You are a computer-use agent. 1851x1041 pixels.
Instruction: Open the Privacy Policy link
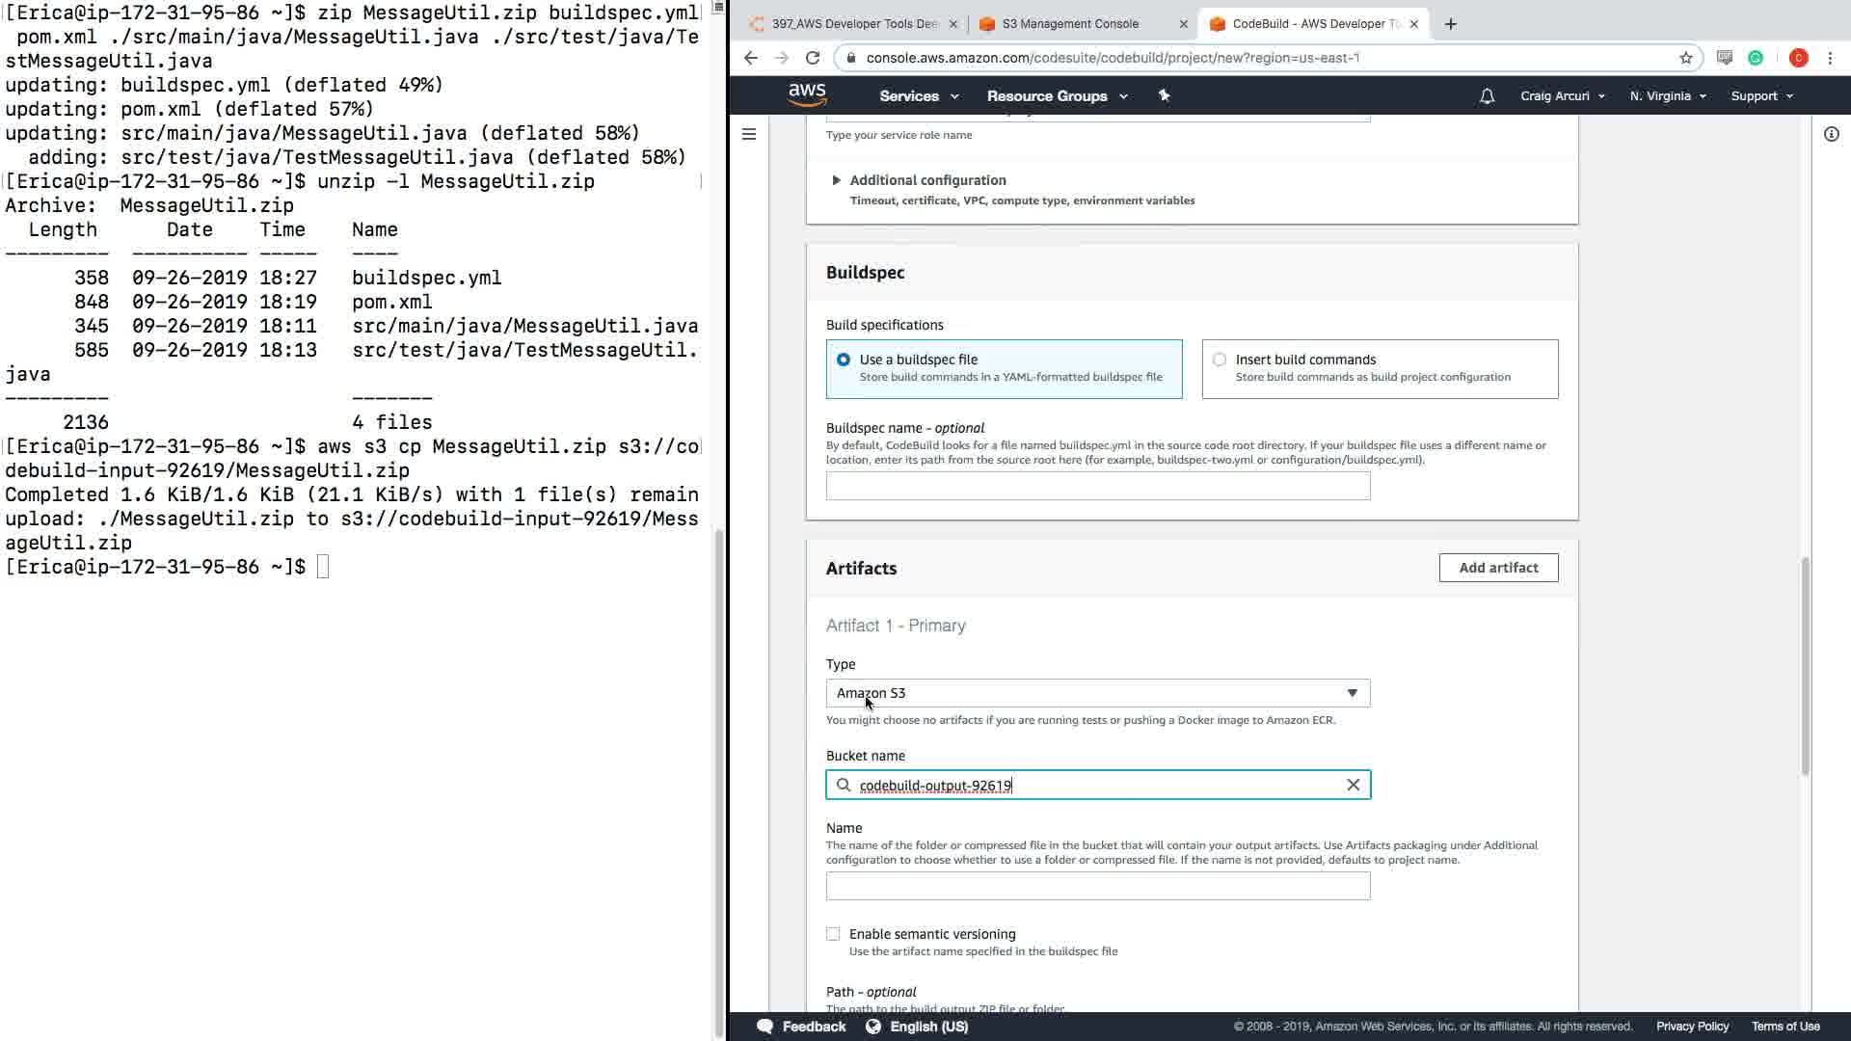tap(1691, 1027)
